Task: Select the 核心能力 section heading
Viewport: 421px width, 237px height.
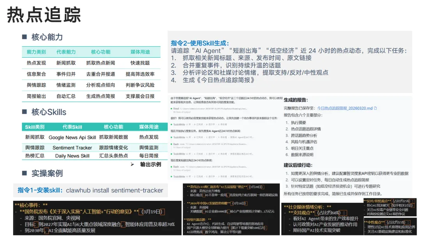Action: tap(47, 37)
